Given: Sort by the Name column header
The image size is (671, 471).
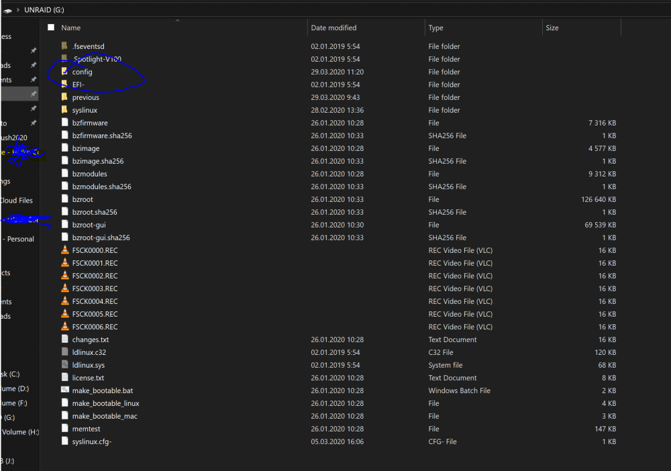Looking at the screenshot, I should pos(70,28).
